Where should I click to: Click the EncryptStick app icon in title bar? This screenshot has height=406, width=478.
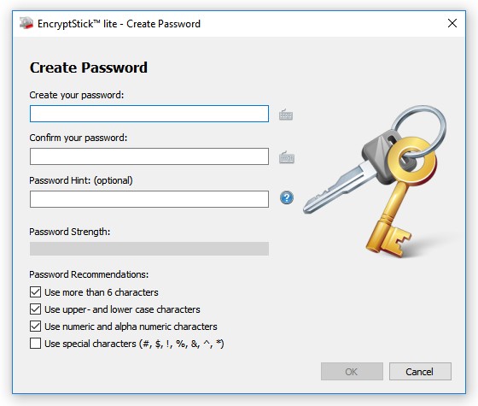[26, 23]
